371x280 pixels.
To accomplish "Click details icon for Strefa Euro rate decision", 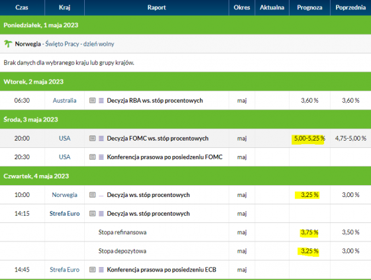I will 92,214.
